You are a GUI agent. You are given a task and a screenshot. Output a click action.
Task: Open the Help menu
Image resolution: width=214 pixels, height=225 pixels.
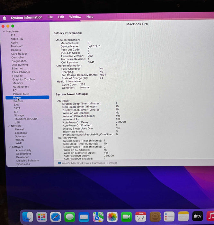pyautogui.click(x=90, y=17)
